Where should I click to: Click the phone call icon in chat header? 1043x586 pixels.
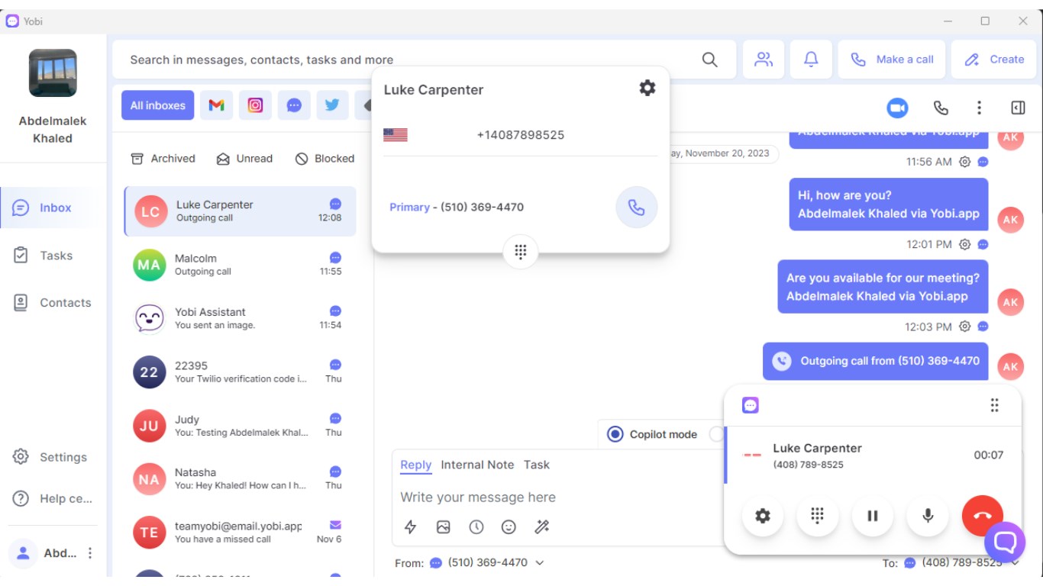(941, 108)
